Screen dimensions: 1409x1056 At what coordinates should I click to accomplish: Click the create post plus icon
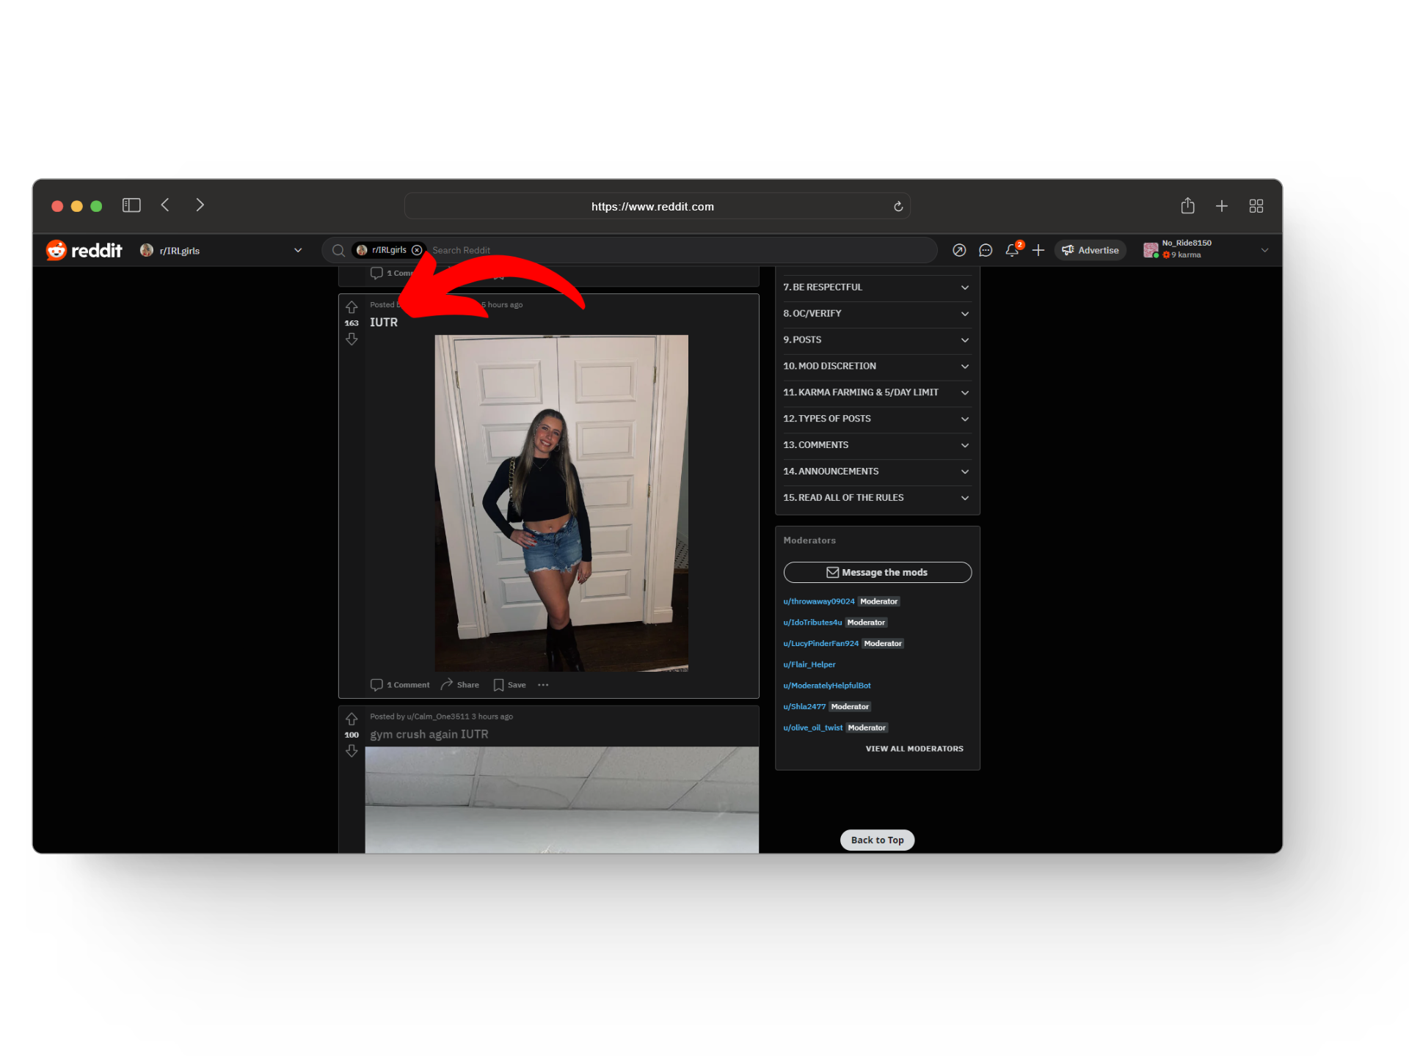pos(1038,250)
